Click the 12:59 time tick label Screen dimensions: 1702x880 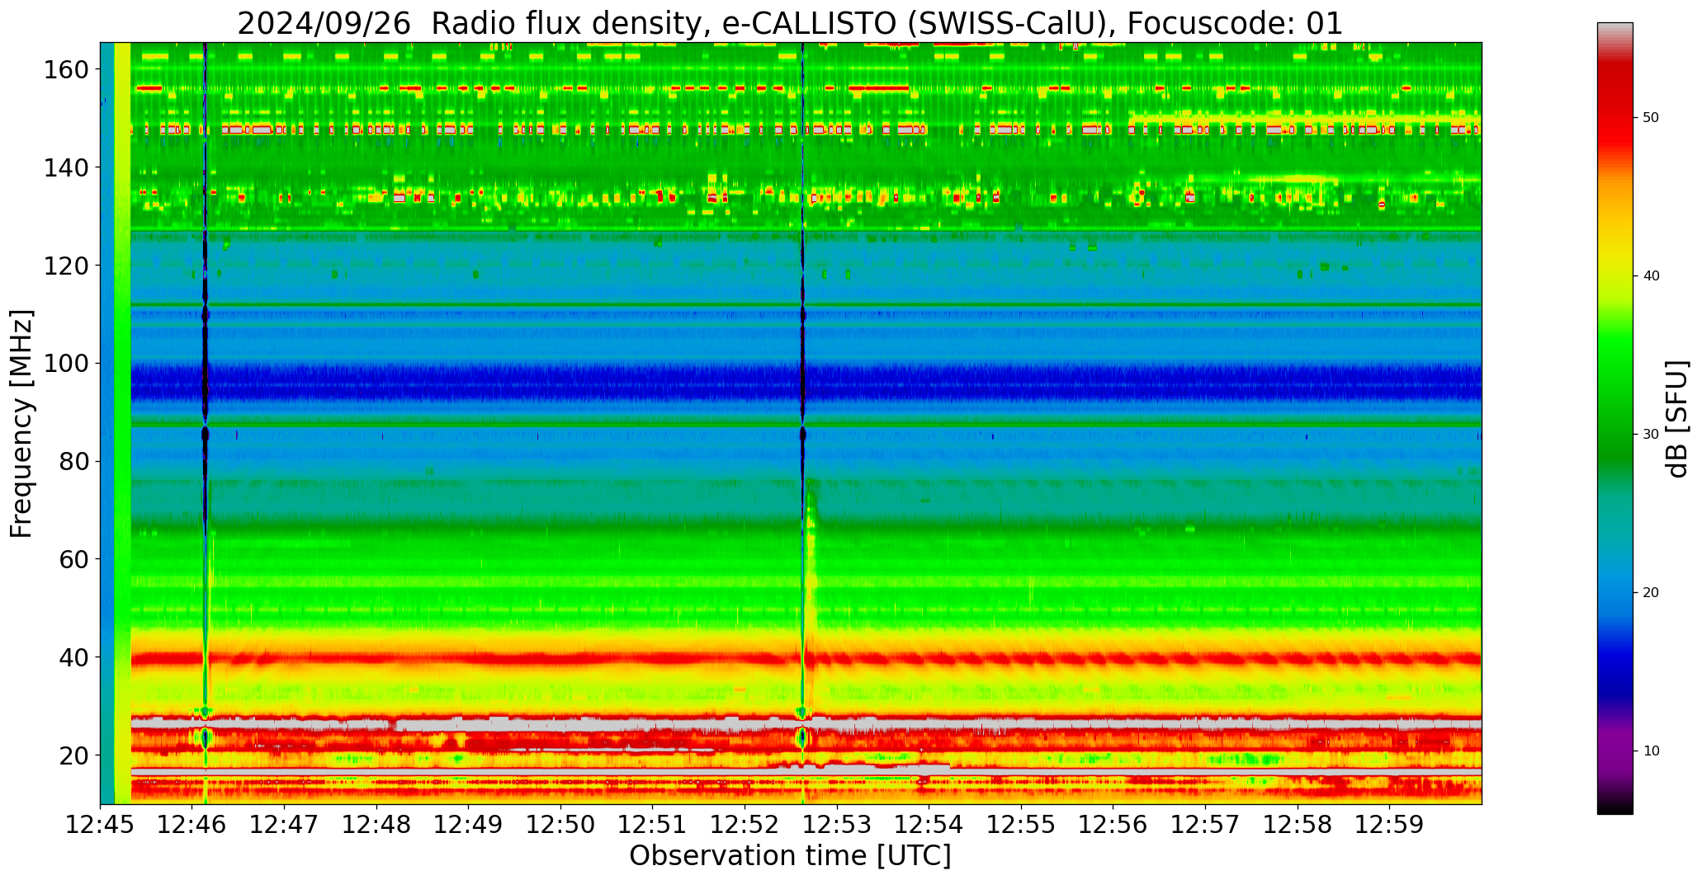coord(1389,825)
